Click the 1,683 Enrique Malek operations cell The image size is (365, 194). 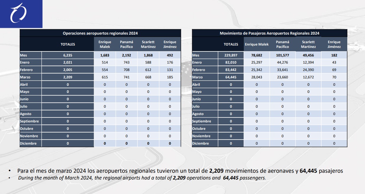[x=105, y=55]
